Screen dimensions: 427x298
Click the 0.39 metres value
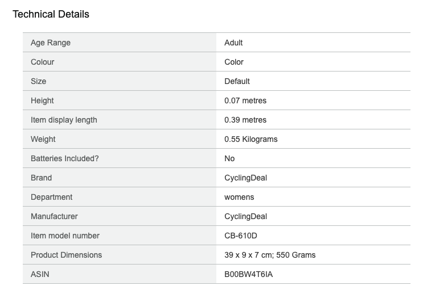pyautogui.click(x=245, y=120)
